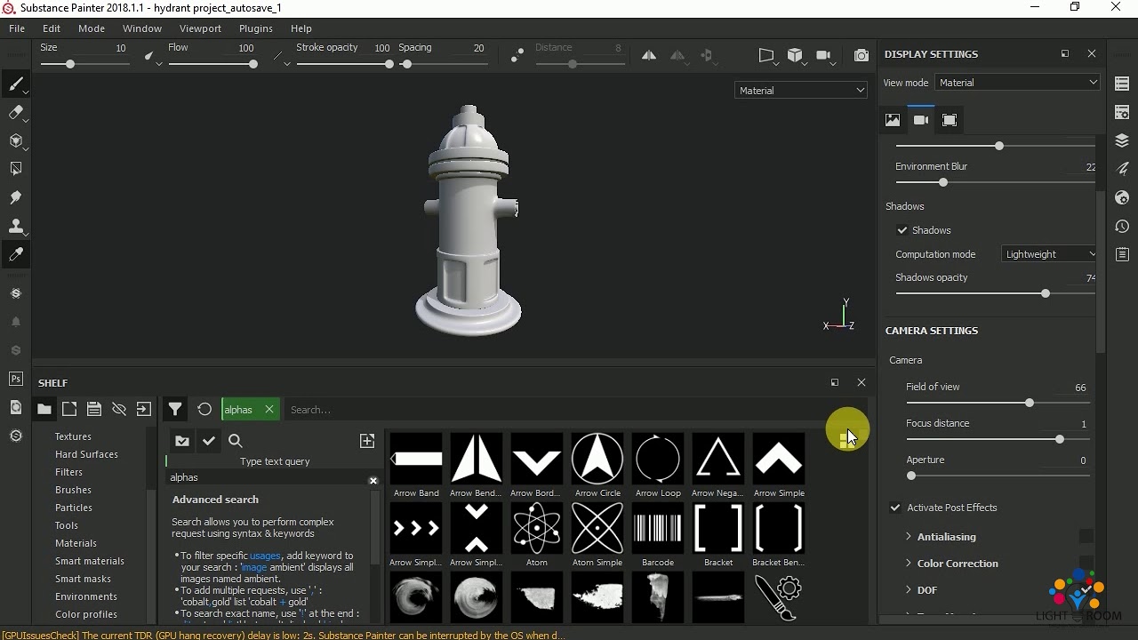Select the Eraser tool
Image resolution: width=1138 pixels, height=640 pixels.
15,113
